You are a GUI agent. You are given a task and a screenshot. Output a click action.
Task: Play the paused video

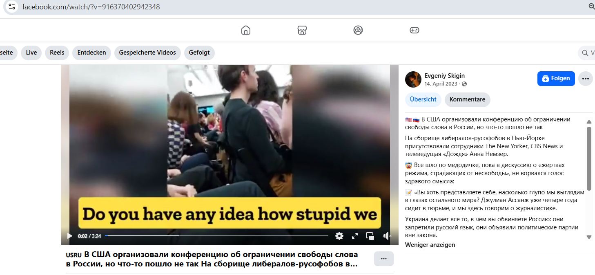pos(69,236)
